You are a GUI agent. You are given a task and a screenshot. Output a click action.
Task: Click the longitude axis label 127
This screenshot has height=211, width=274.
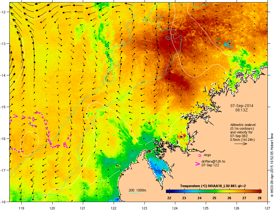(x=267, y=208)
